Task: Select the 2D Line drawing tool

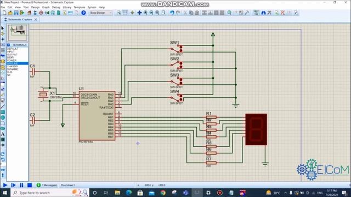Action: [3, 107]
